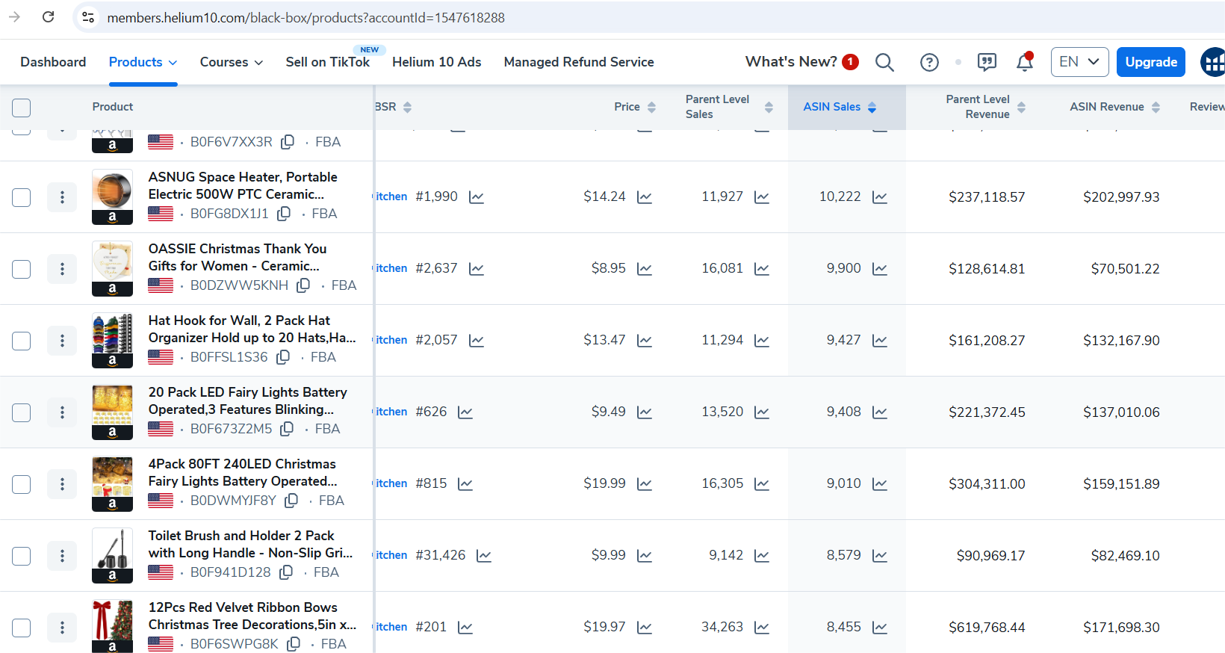Reload the page in the browser
Image resolution: width=1225 pixels, height=653 pixels.
49,16
